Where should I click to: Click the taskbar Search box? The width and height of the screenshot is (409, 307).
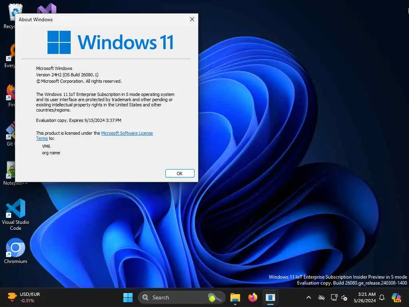tap(182, 297)
